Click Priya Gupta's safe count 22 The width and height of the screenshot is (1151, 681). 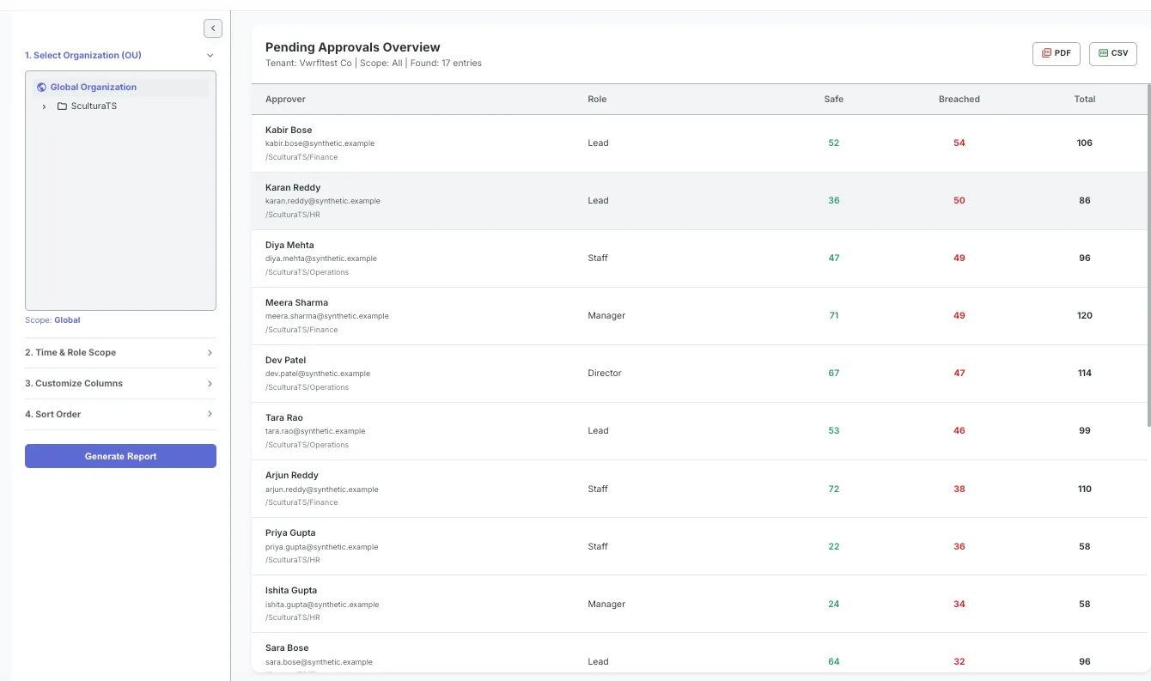pyautogui.click(x=834, y=547)
